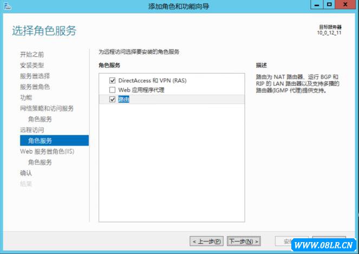Maximize the wizard window
The width and height of the screenshot is (359, 254).
329,4
